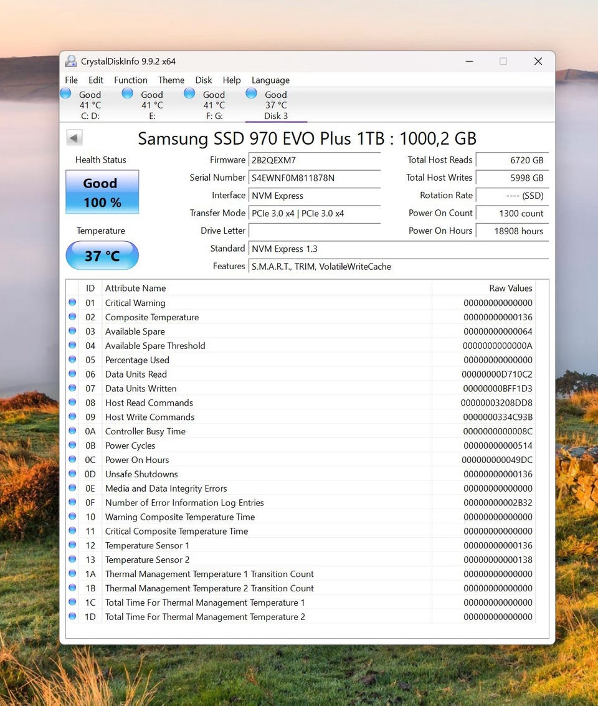The height and width of the screenshot is (706, 598).
Task: Open the Language menu
Action: [270, 80]
